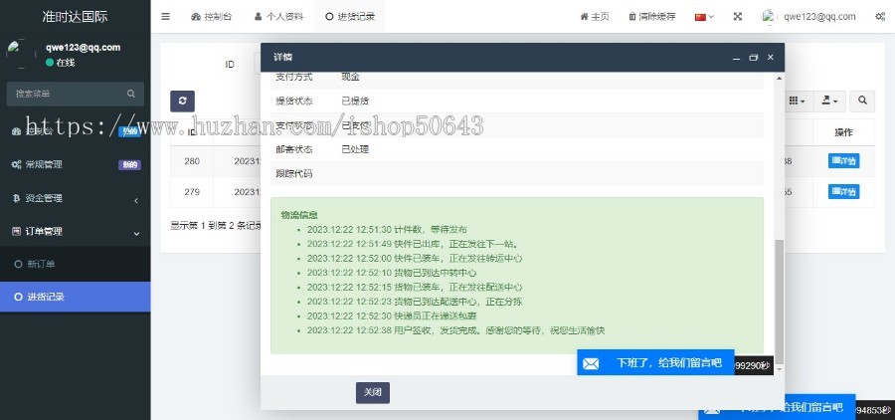Screen dimensions: 895x420
Task: Click the header avatar beside qwe123@qq.com
Action: click(x=769, y=17)
